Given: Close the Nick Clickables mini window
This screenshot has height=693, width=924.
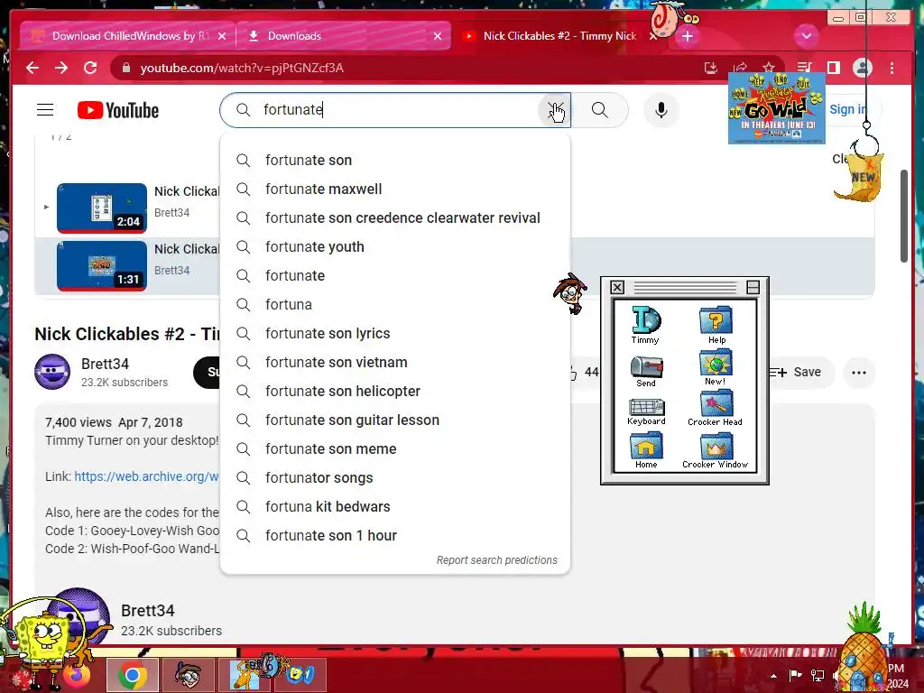Looking at the screenshot, I should (617, 287).
